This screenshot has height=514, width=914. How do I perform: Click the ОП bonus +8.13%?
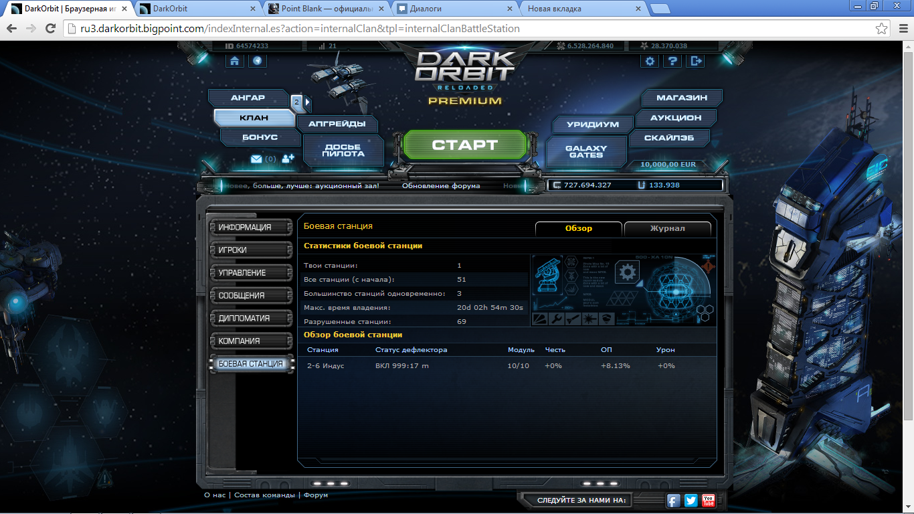pyautogui.click(x=615, y=365)
